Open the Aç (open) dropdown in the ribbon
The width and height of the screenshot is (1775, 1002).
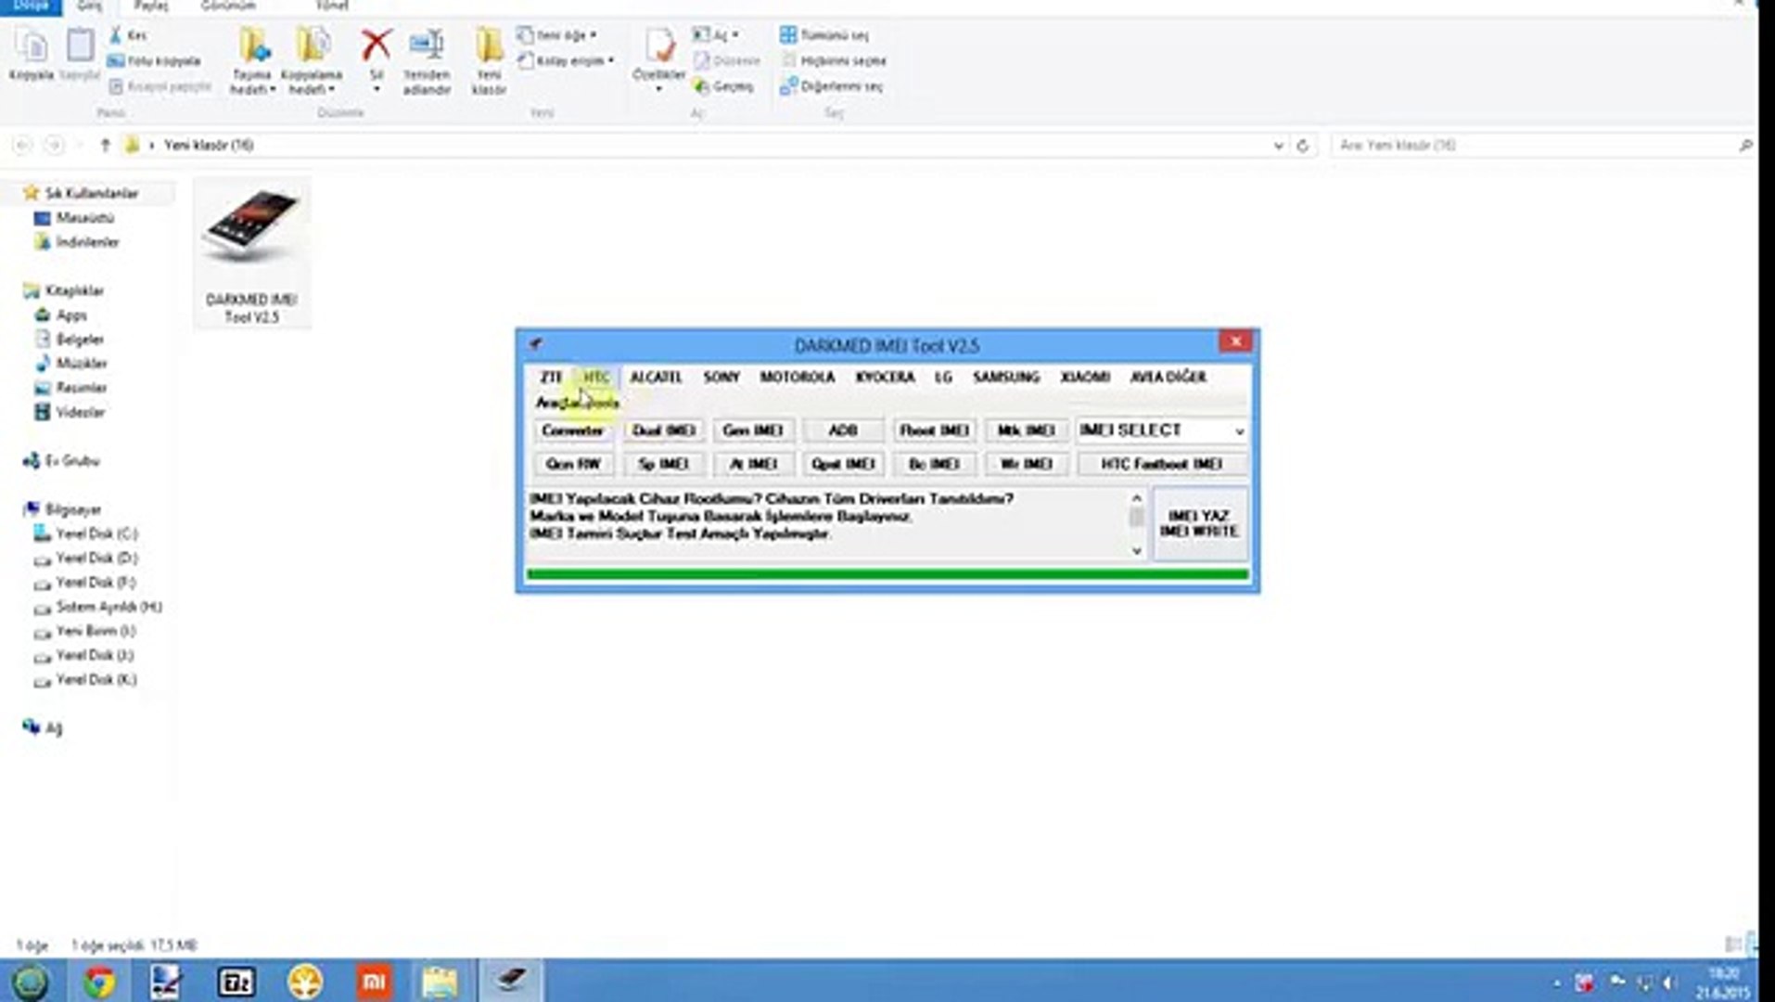click(715, 35)
